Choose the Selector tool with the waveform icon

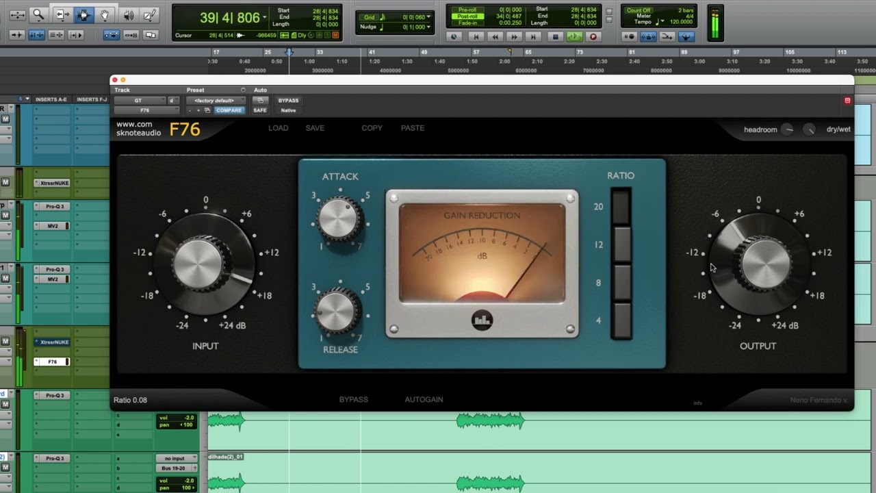coord(83,14)
